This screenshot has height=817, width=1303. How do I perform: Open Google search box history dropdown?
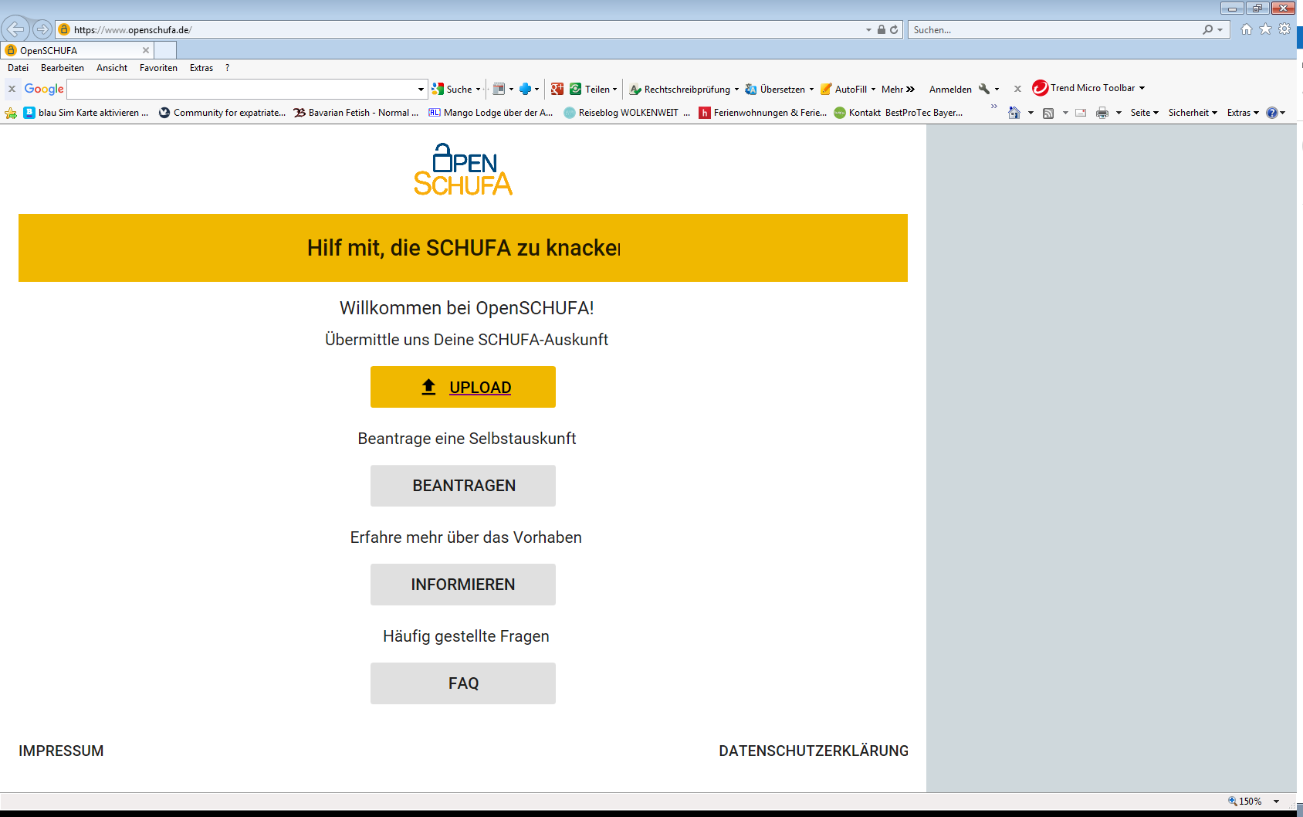[421, 90]
